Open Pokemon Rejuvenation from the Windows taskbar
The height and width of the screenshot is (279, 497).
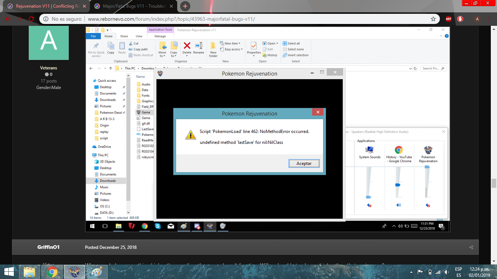(75, 272)
